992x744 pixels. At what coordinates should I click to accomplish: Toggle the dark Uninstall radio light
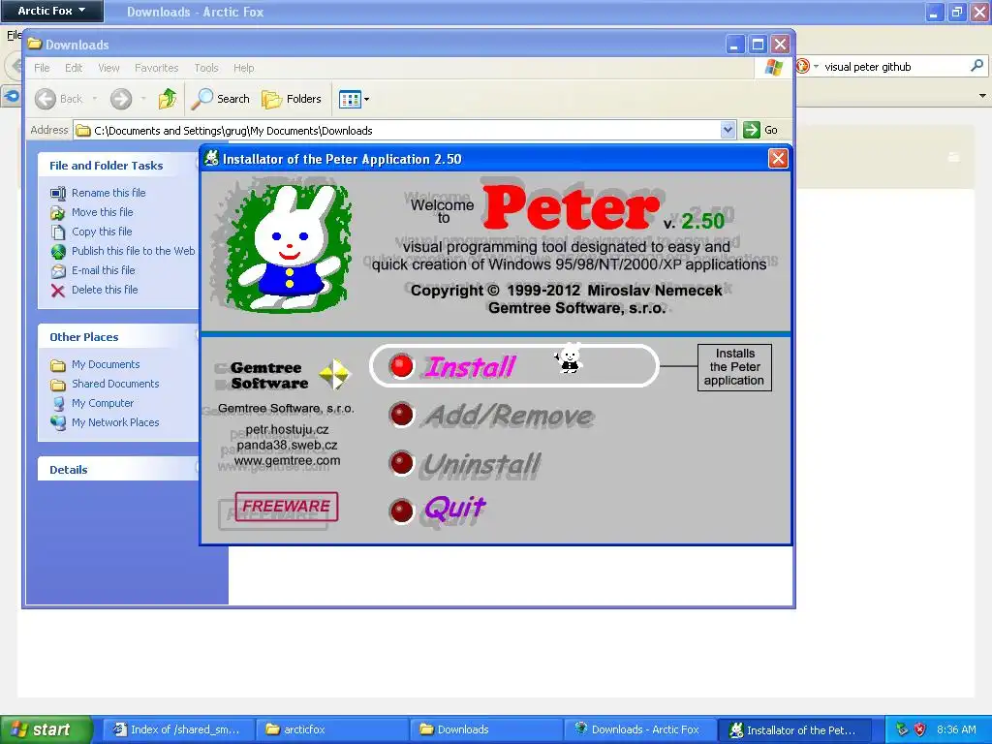click(401, 463)
